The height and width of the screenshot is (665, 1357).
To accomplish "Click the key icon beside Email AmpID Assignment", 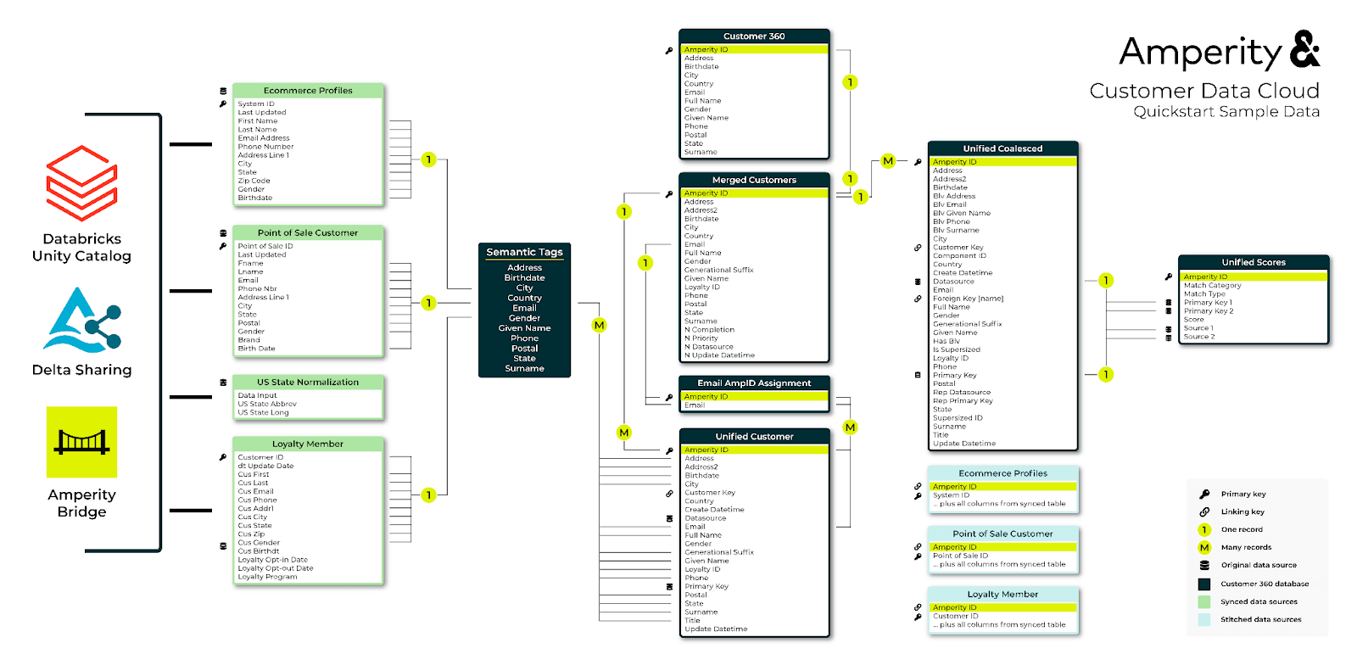I will (669, 397).
